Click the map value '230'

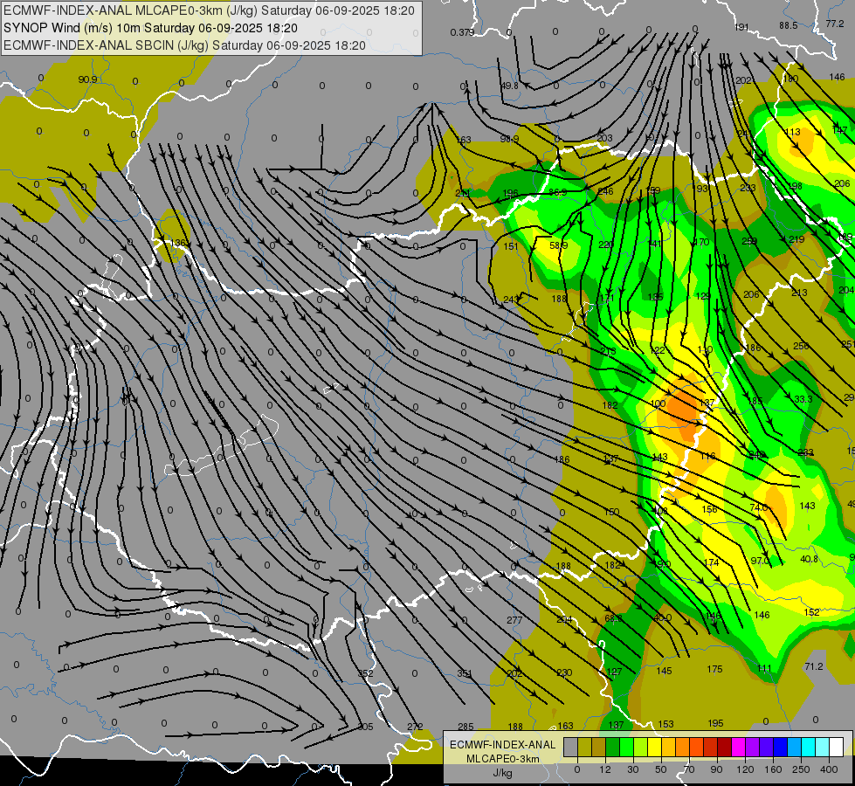[564, 672]
